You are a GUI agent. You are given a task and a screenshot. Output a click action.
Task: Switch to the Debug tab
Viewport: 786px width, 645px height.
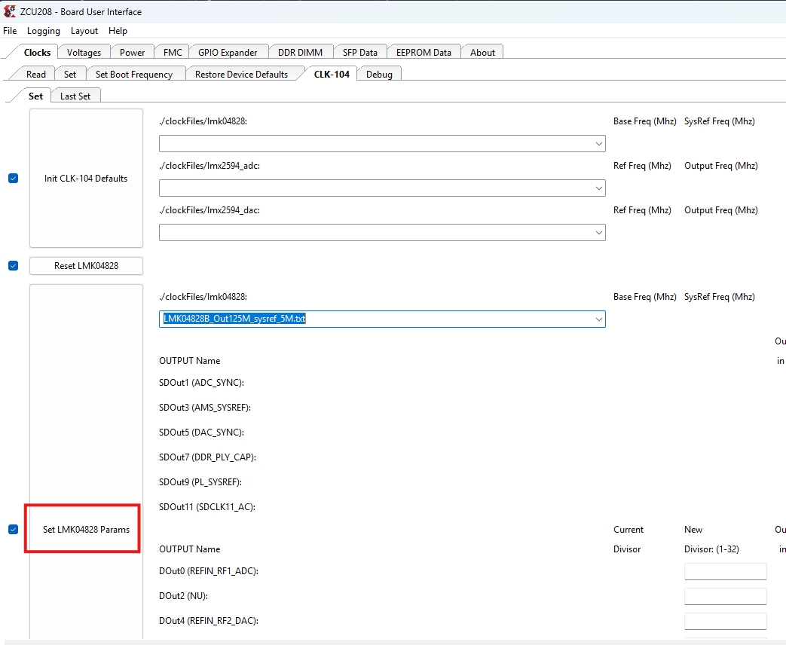click(x=379, y=74)
